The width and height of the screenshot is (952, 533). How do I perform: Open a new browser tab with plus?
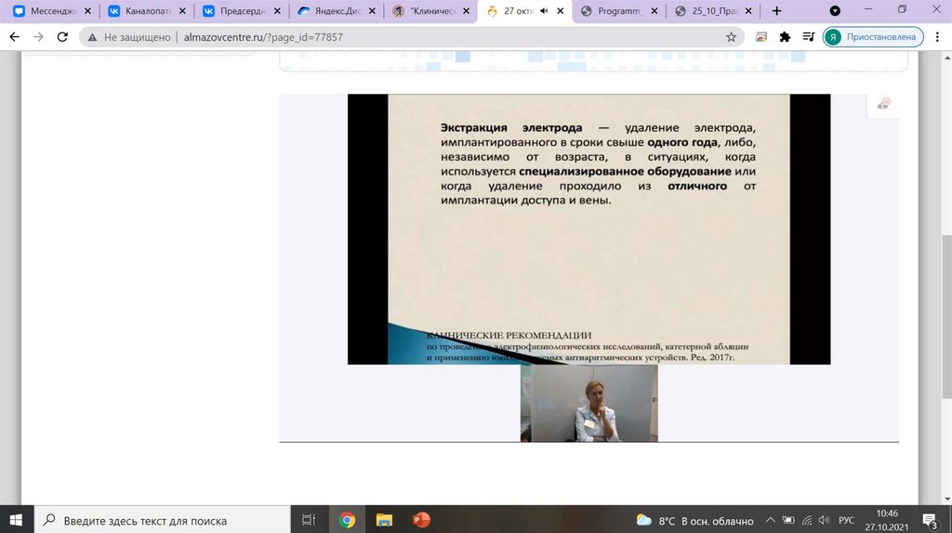click(x=776, y=11)
